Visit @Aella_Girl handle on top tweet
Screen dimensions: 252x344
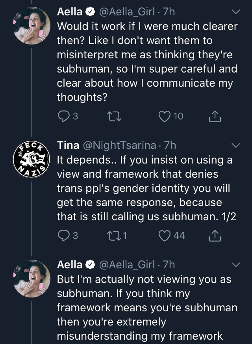tap(127, 12)
